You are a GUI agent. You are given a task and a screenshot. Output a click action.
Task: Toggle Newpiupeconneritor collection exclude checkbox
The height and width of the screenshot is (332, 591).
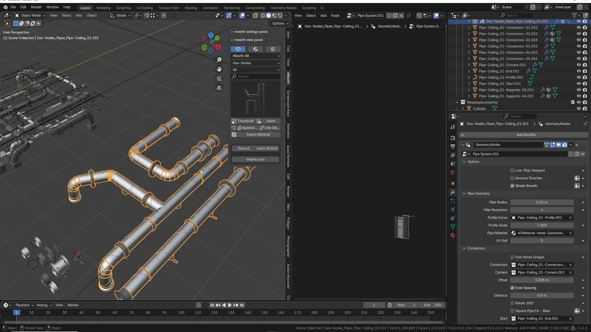pyautogui.click(x=573, y=102)
